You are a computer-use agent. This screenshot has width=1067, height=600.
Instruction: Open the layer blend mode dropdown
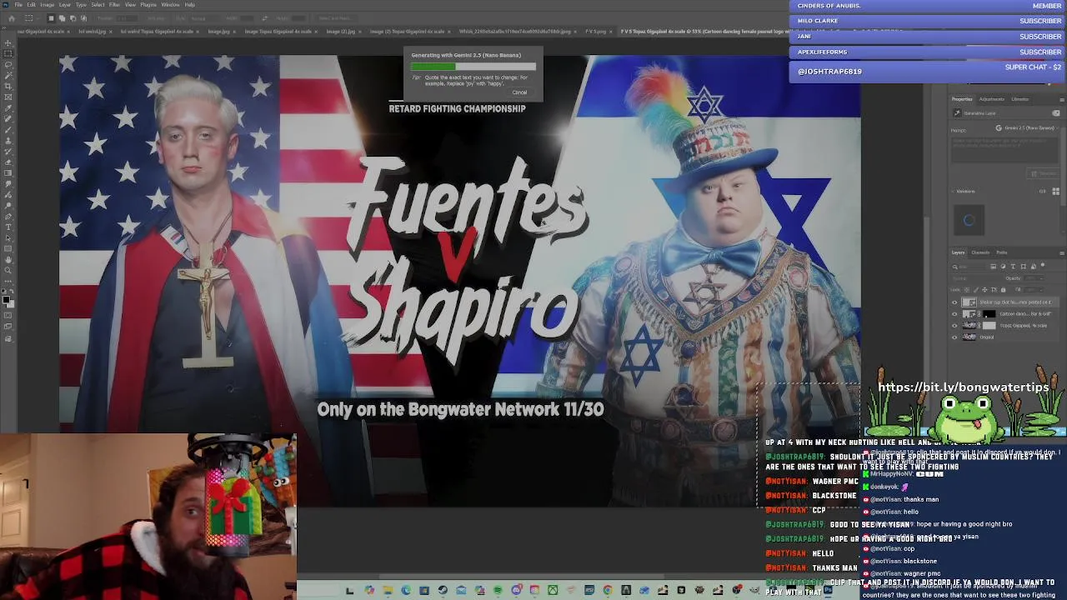(x=975, y=278)
